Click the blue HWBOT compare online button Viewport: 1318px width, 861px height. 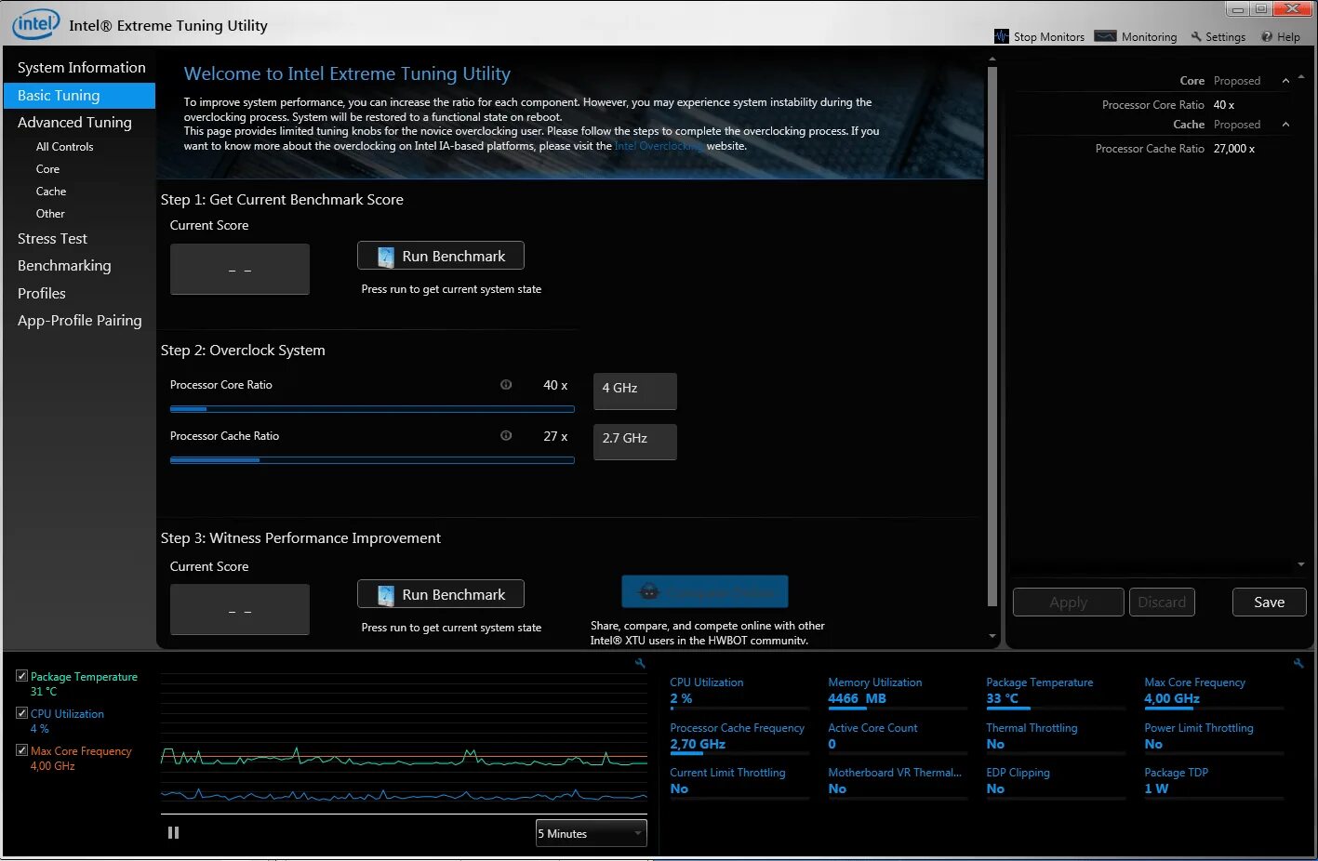tap(704, 591)
